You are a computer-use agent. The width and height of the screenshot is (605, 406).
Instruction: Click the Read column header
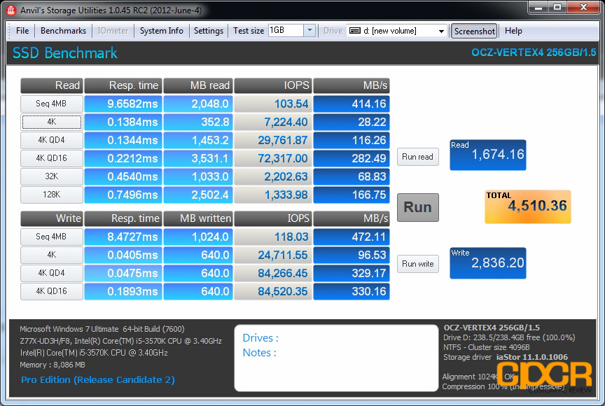[x=51, y=85]
